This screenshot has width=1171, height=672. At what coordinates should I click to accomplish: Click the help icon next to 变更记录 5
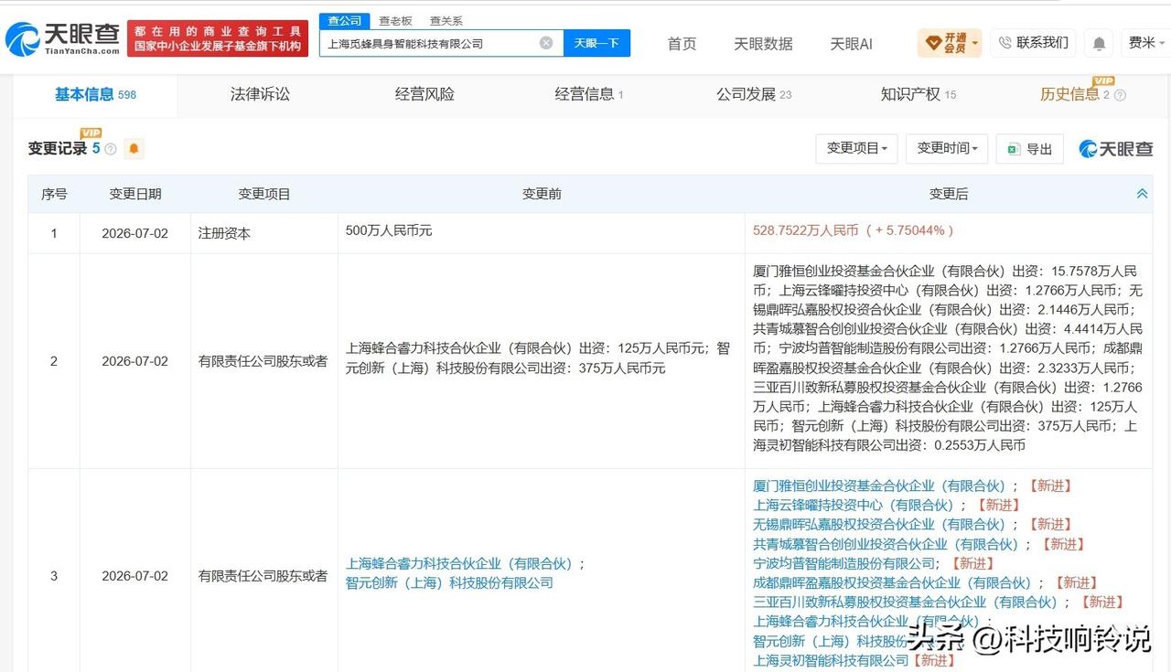point(111,149)
